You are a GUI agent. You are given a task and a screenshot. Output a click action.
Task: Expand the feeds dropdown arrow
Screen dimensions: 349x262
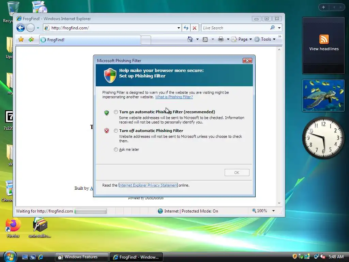pyautogui.click(x=213, y=39)
